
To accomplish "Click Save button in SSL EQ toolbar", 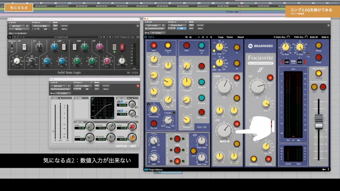I will [x=132, y=37].
